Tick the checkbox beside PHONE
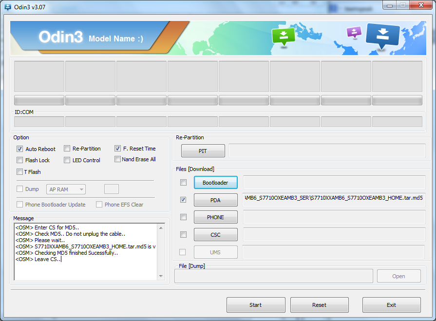Viewport: 436px width, 321px height. (x=183, y=217)
